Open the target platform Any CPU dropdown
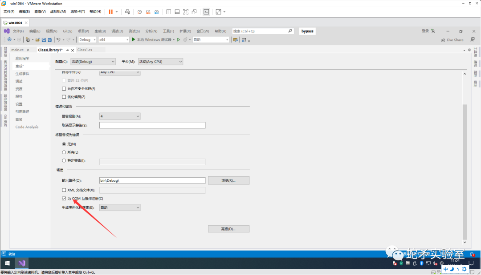 (120, 72)
